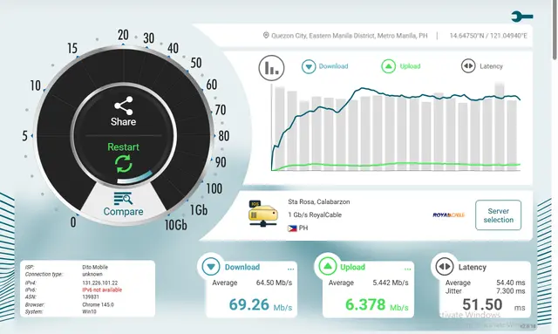Toggle Upload series in chart legend
Viewport: 558px width, 334px height.
(401, 66)
